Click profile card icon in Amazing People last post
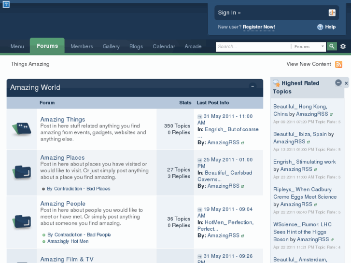Image resolution: width=351 pixels, height=263 pixels. pyautogui.click(x=242, y=235)
